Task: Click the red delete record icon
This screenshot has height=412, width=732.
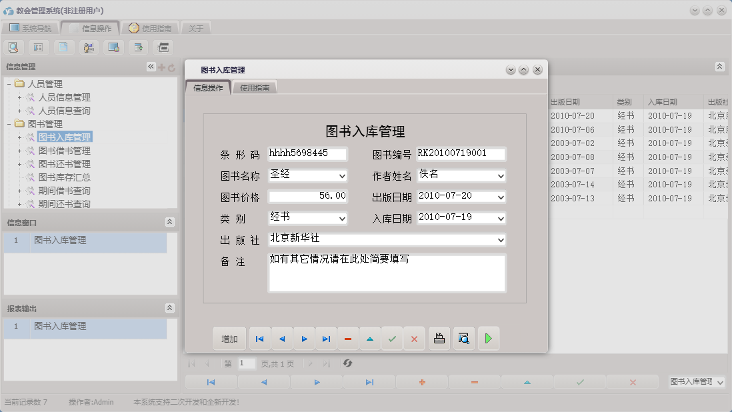Action: [347, 338]
